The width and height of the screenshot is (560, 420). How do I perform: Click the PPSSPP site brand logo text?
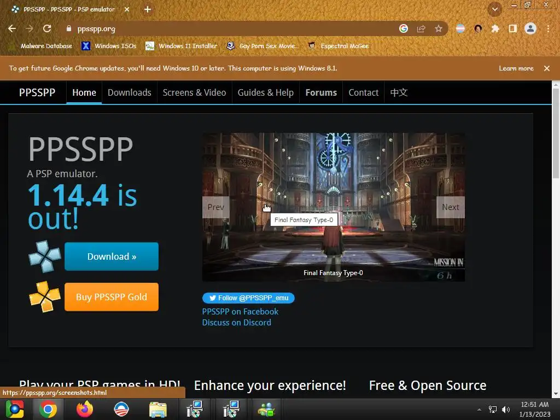click(x=37, y=92)
